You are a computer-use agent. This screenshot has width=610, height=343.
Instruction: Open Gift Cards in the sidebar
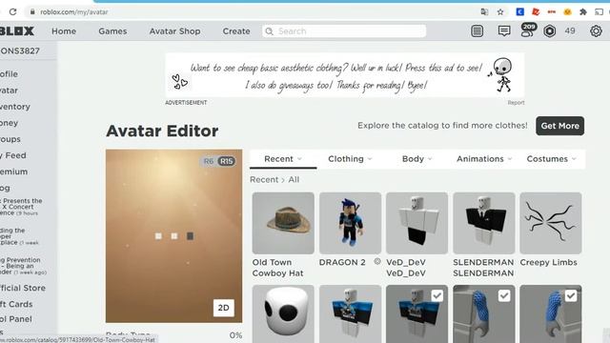16,304
